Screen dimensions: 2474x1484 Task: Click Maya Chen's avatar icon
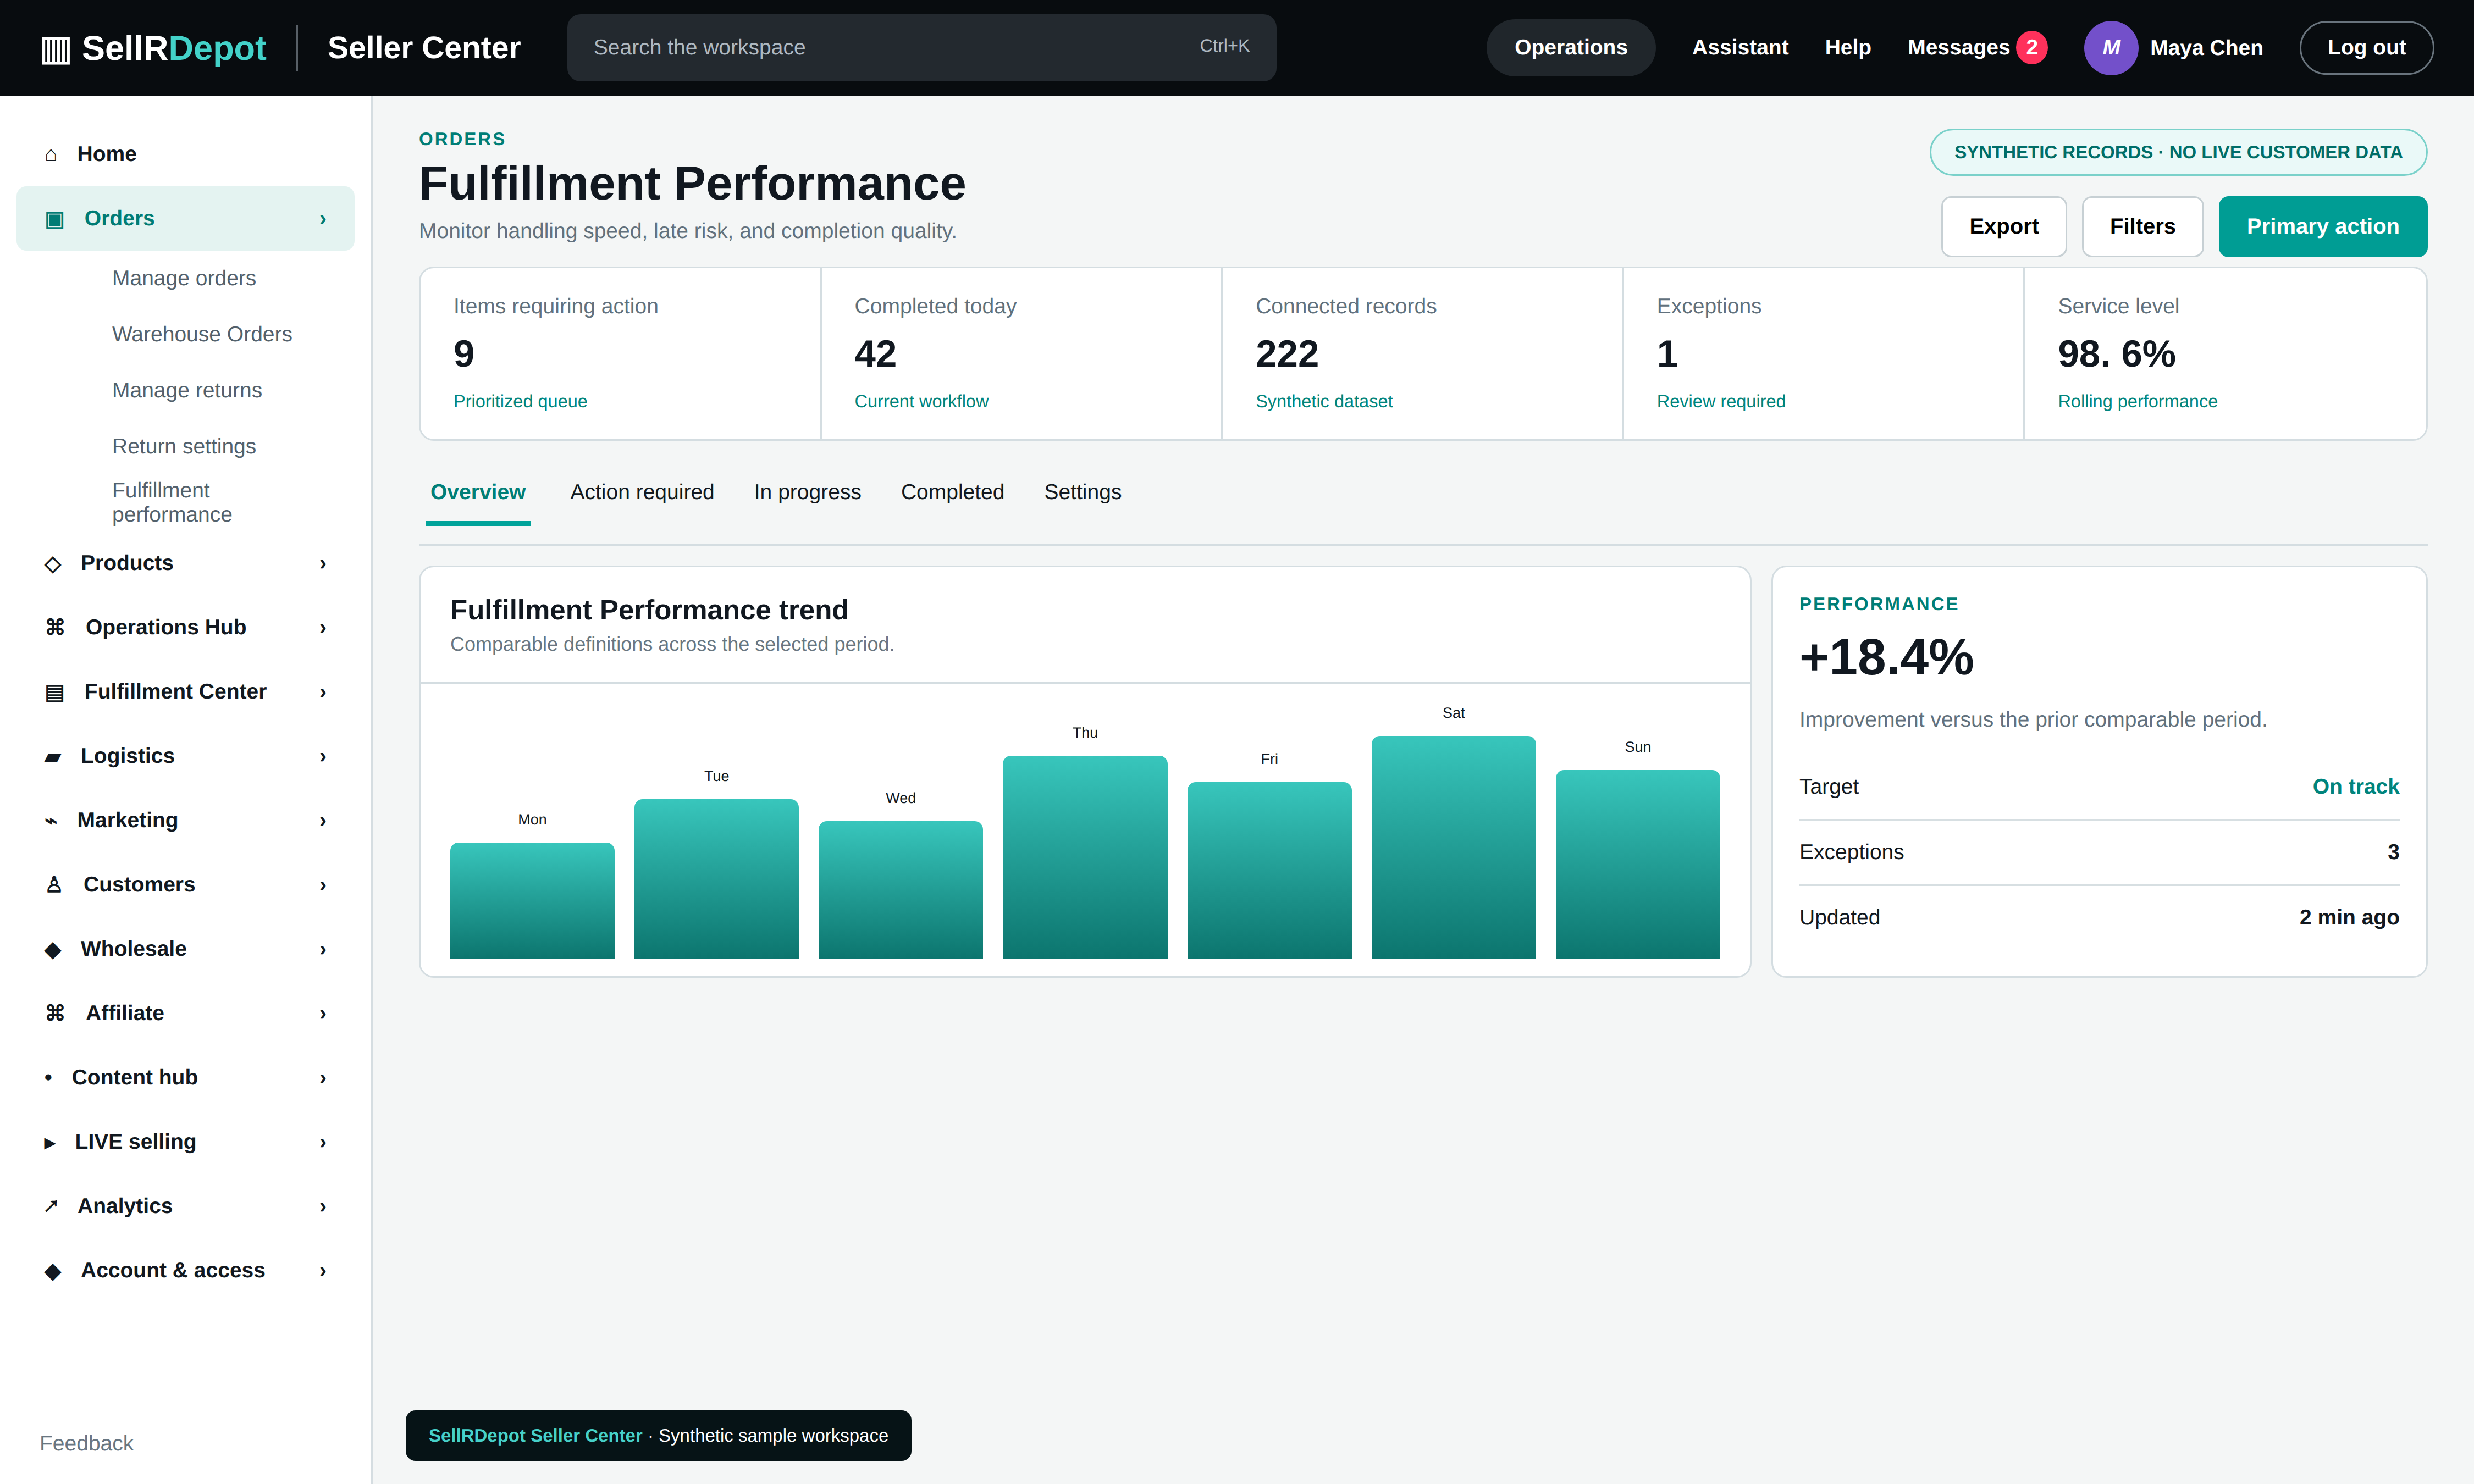(x=2111, y=48)
